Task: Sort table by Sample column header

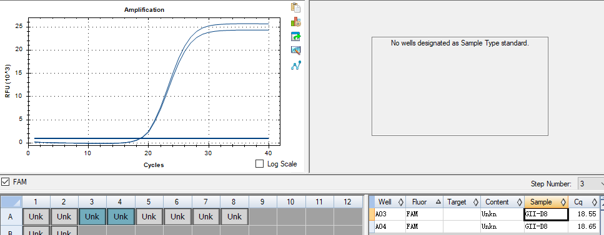Action: tap(546, 202)
